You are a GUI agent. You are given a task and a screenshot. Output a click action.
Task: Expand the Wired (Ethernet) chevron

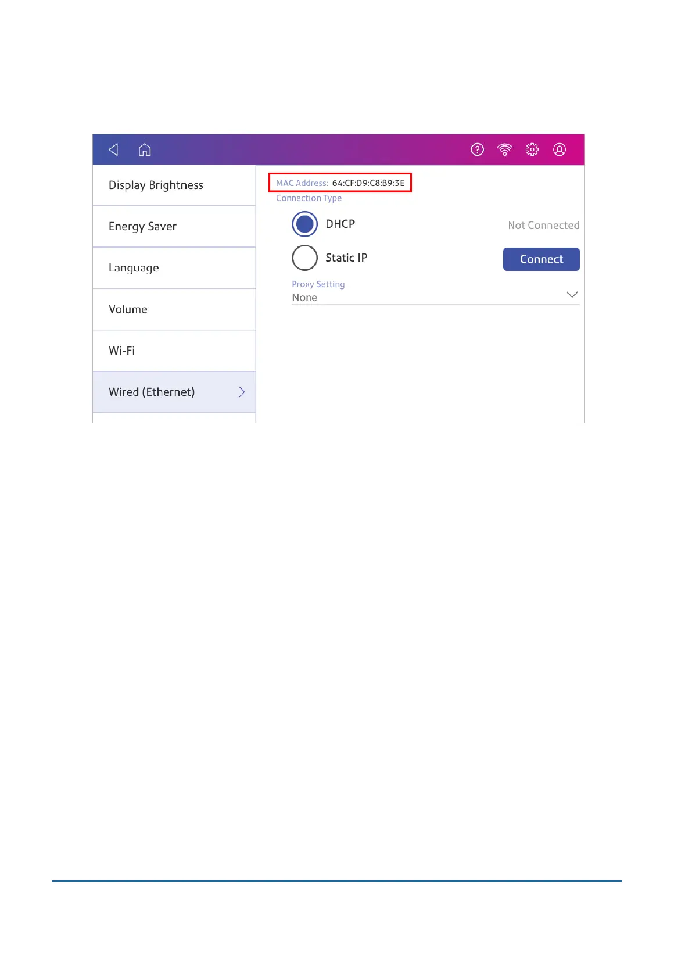(x=242, y=392)
